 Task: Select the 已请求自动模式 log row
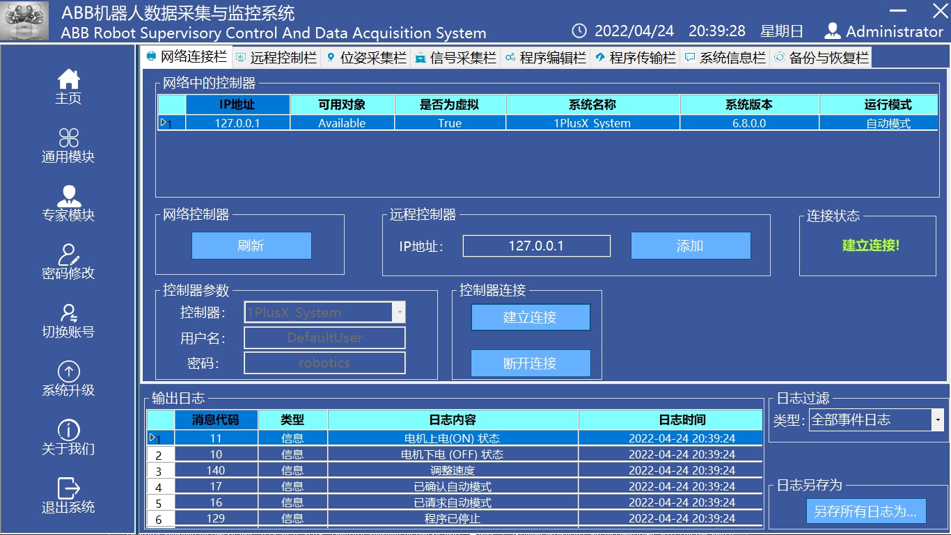click(455, 502)
